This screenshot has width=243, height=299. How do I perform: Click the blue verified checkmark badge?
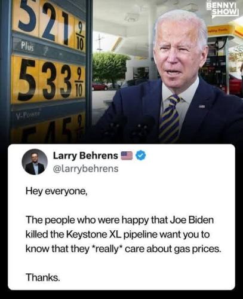click(141, 155)
